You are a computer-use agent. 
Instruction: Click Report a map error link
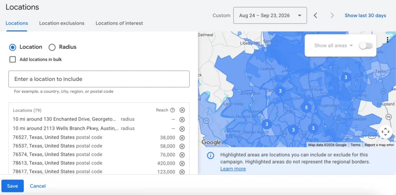379,145
